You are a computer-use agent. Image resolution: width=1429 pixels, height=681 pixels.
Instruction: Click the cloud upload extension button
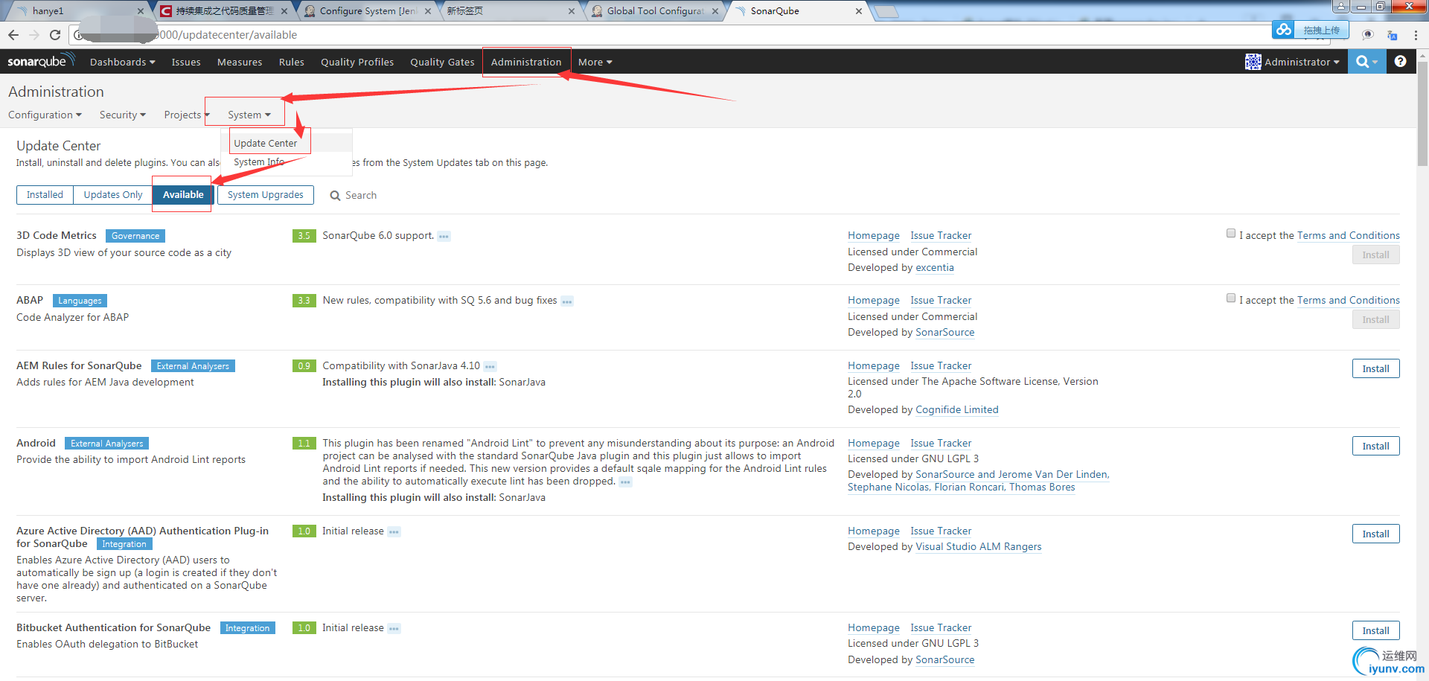[x=1310, y=30]
